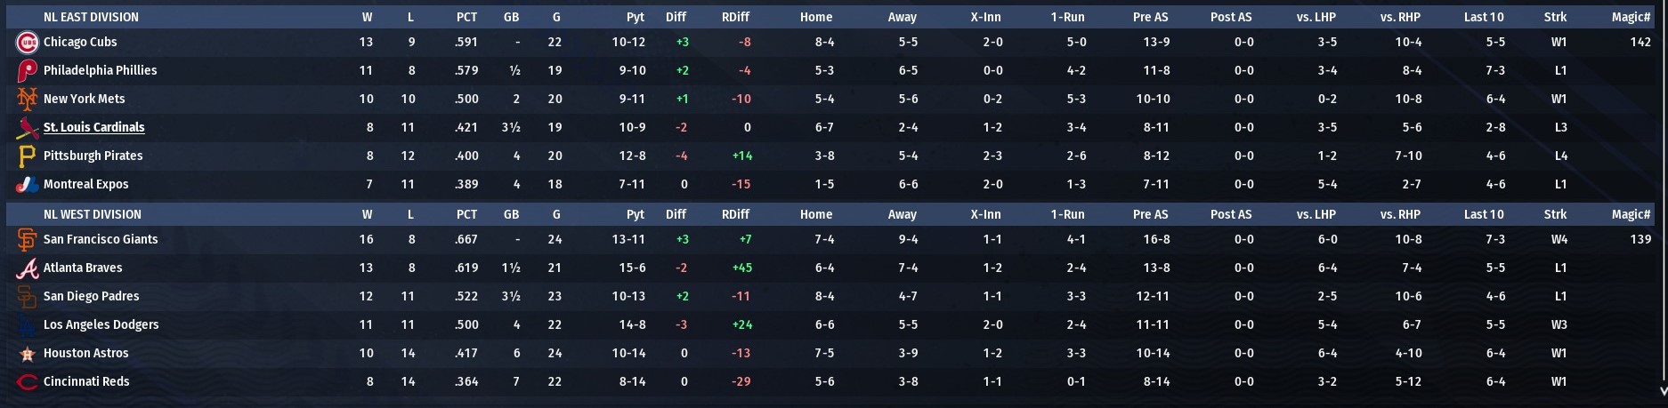Click the New York Mets logo
Screen dimensions: 1668x408
coord(27,99)
